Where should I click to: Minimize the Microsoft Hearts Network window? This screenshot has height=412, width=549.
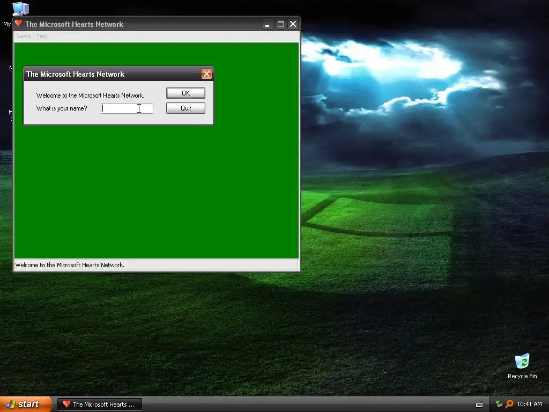268,25
